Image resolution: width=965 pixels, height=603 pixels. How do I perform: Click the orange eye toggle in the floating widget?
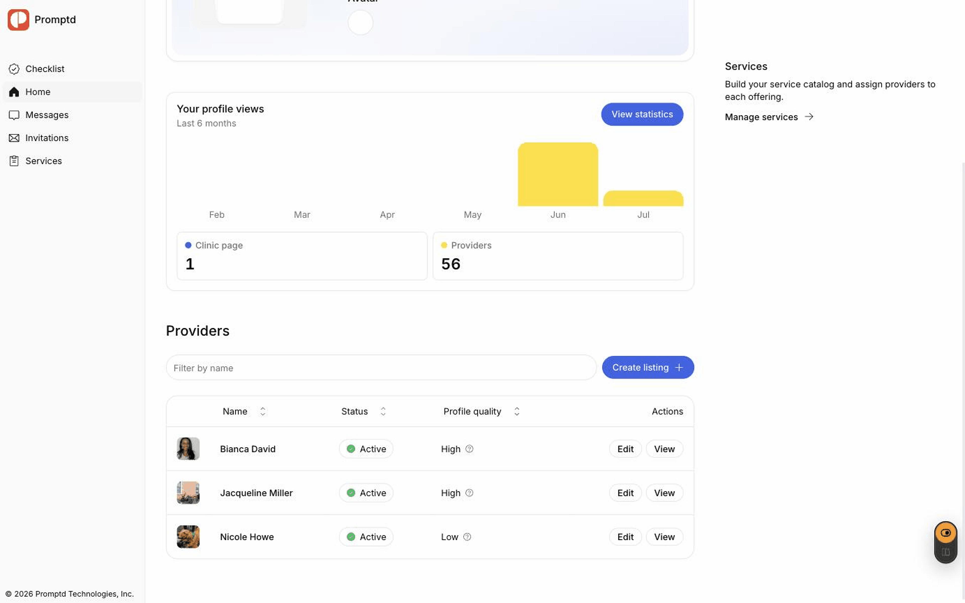coord(945,533)
